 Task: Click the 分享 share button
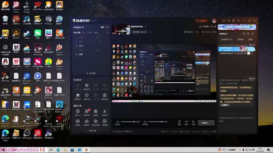point(213,27)
